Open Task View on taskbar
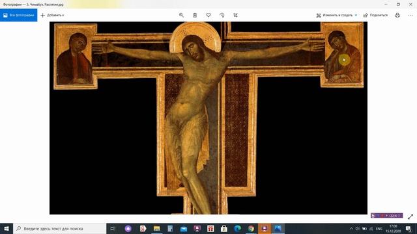 coord(113,228)
